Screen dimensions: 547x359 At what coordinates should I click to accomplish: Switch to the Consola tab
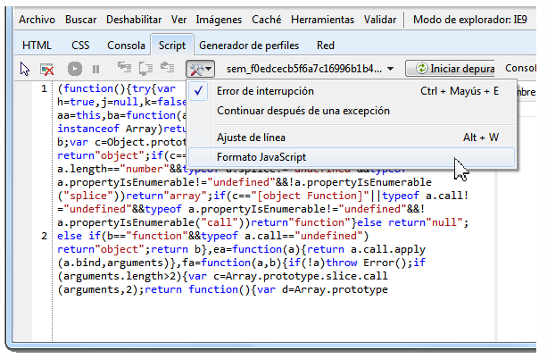tap(126, 46)
